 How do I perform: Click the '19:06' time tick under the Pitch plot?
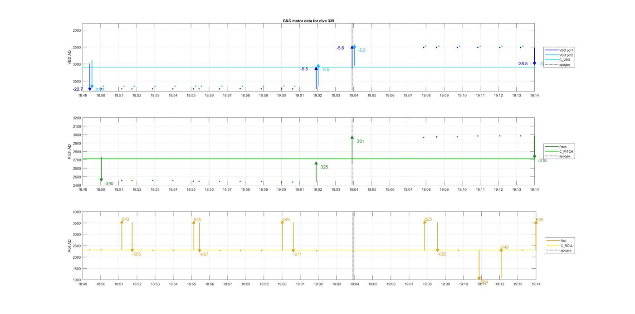[390, 189]
